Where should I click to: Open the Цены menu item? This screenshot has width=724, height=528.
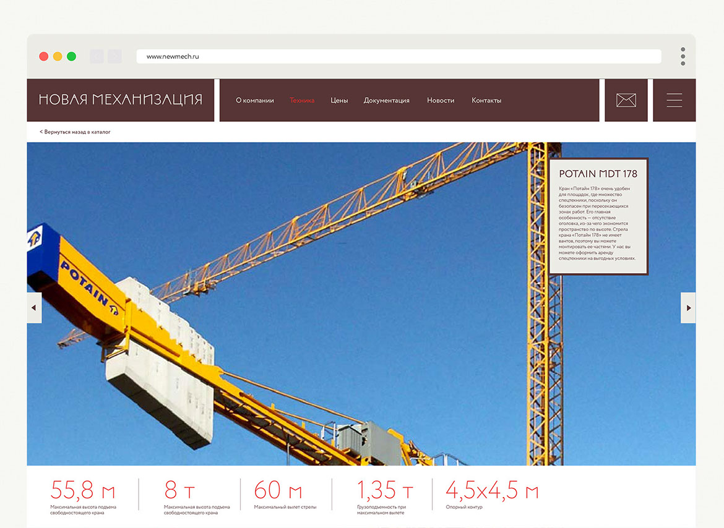point(339,100)
